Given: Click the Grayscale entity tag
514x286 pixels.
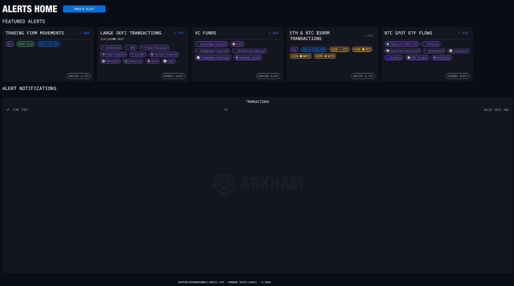Looking at the screenshot, I should (x=458, y=51).
